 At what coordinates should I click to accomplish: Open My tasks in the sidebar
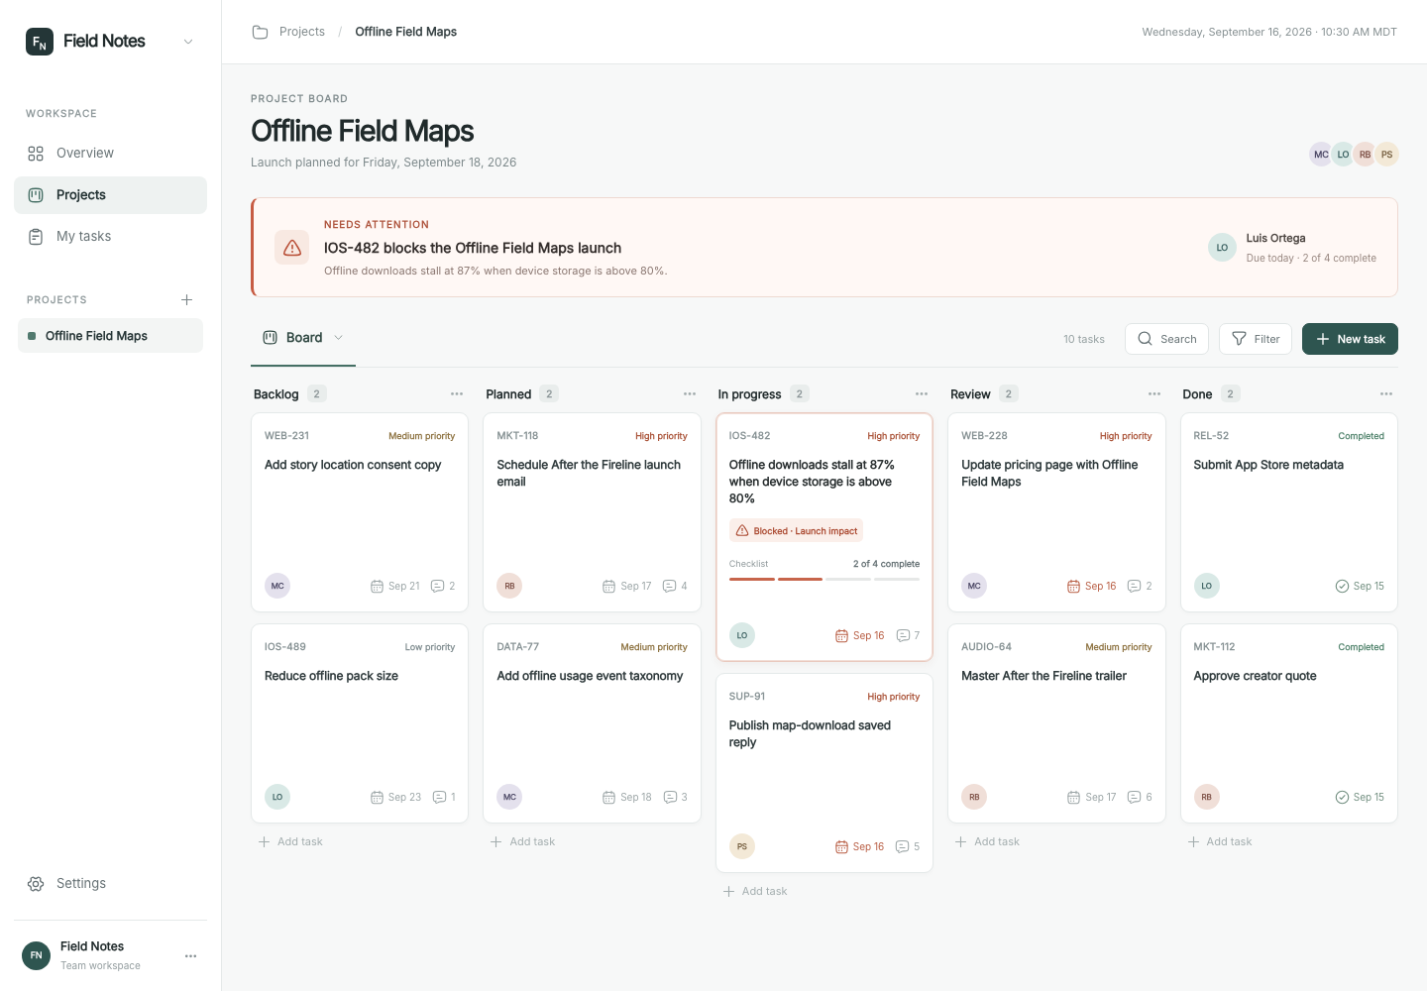pyautogui.click(x=110, y=237)
